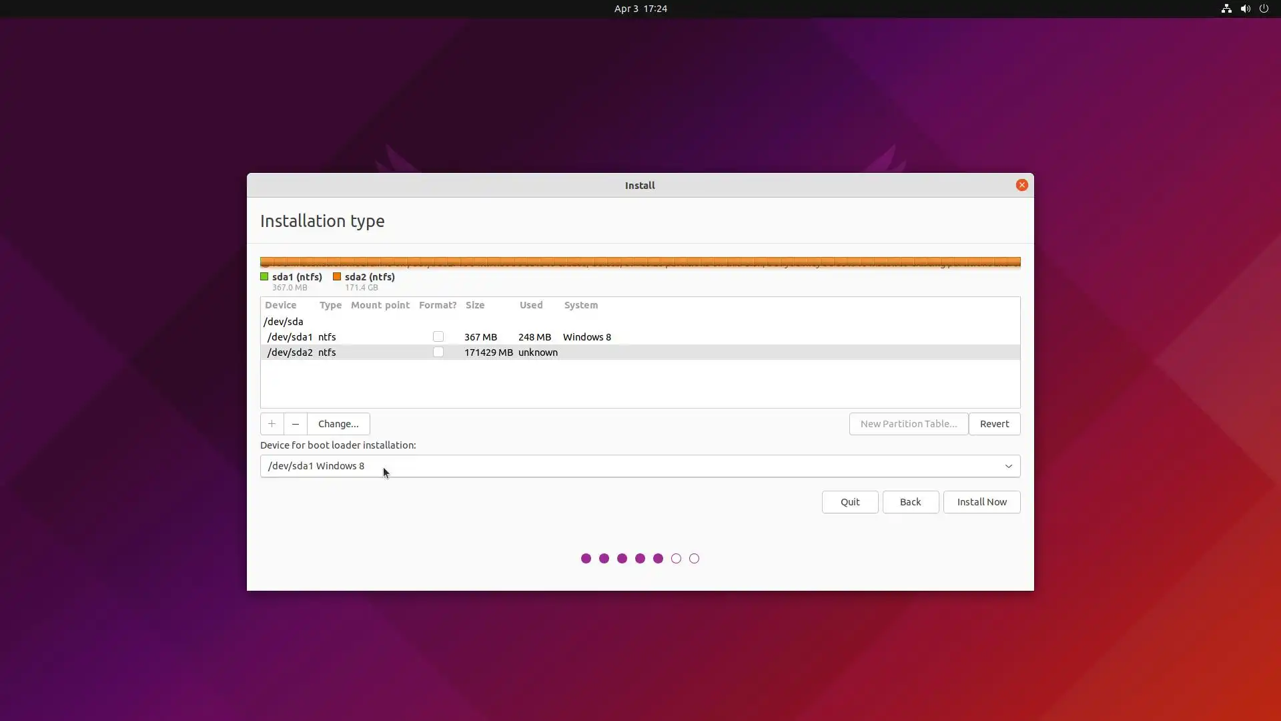
Task: Select the /dev/sda tree row
Action: click(x=284, y=322)
